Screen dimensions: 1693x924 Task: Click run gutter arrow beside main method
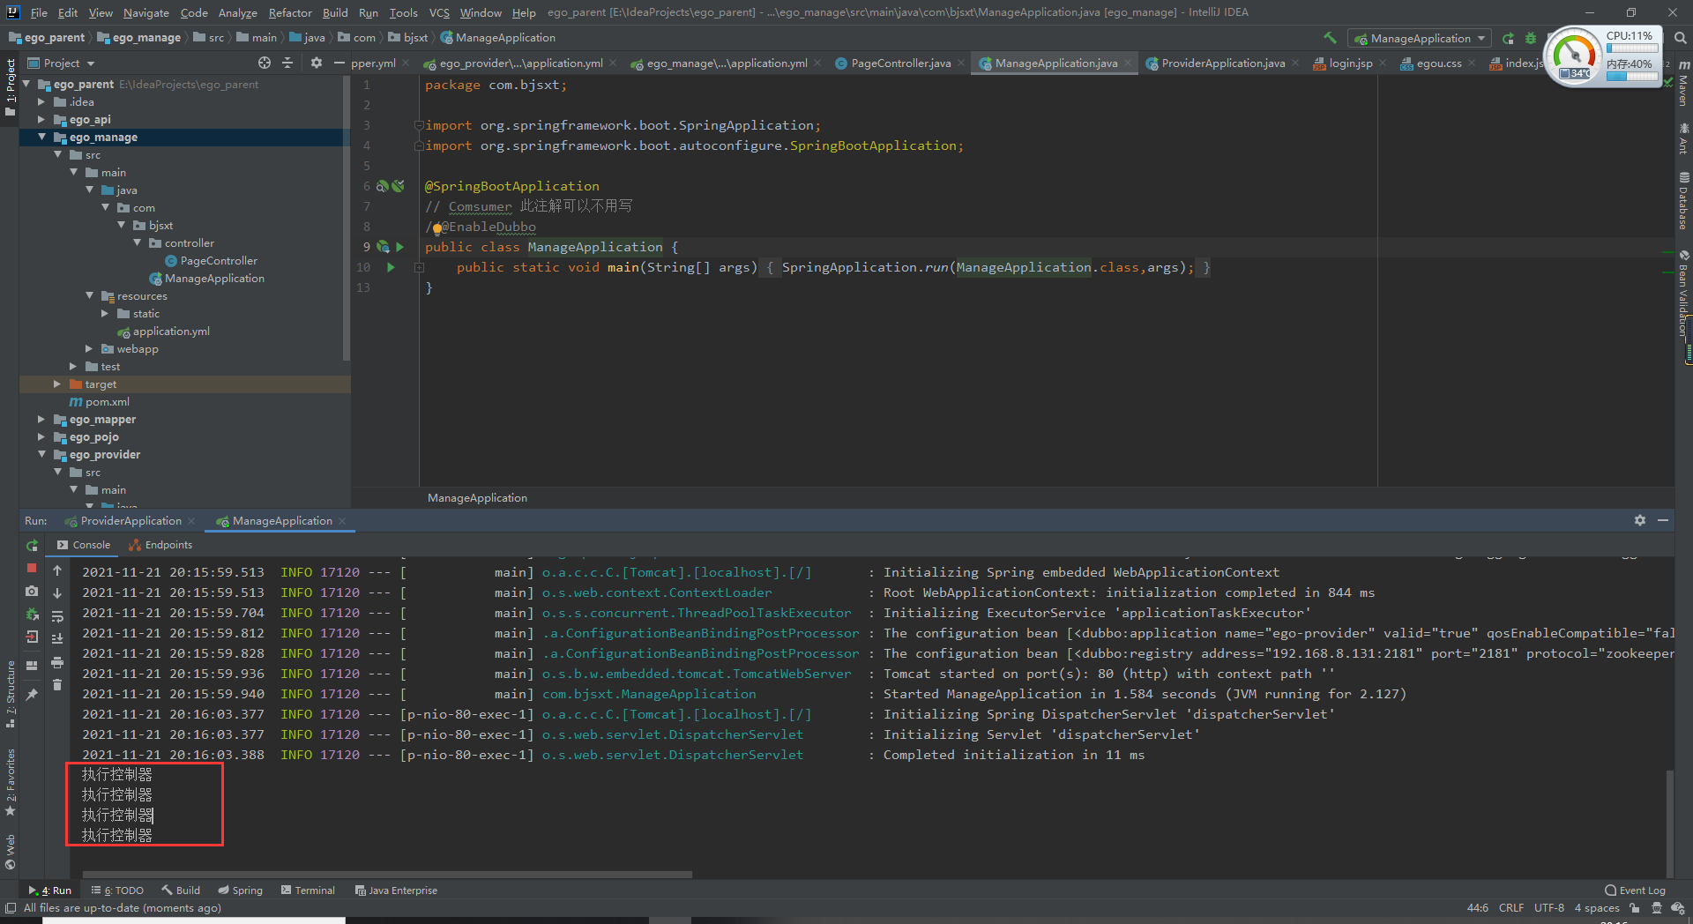coord(391,267)
